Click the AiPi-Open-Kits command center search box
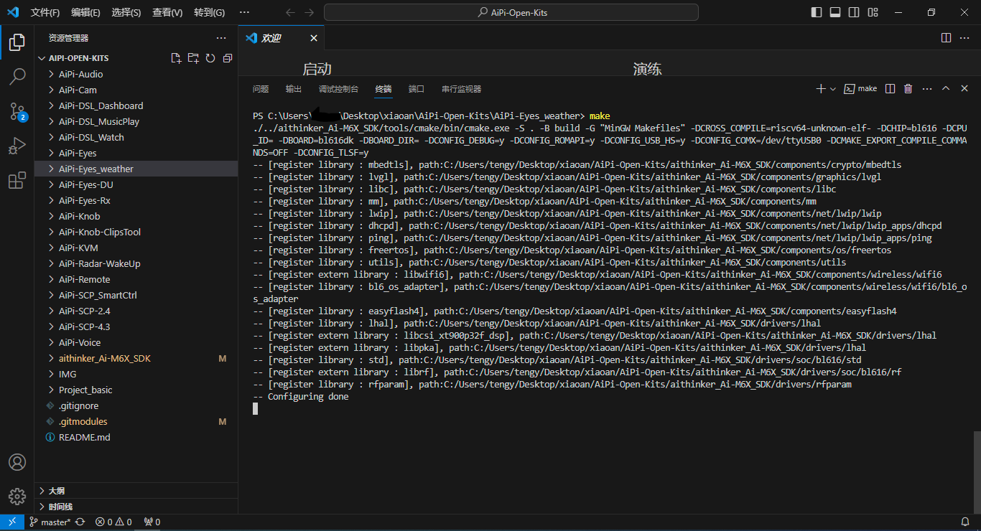This screenshot has height=531, width=981. [511, 12]
